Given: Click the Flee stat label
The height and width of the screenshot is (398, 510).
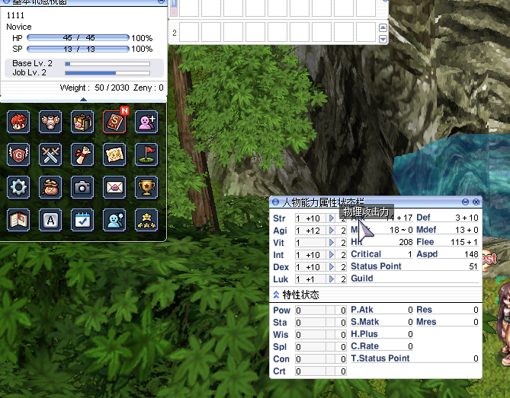Looking at the screenshot, I should pyautogui.click(x=425, y=242).
